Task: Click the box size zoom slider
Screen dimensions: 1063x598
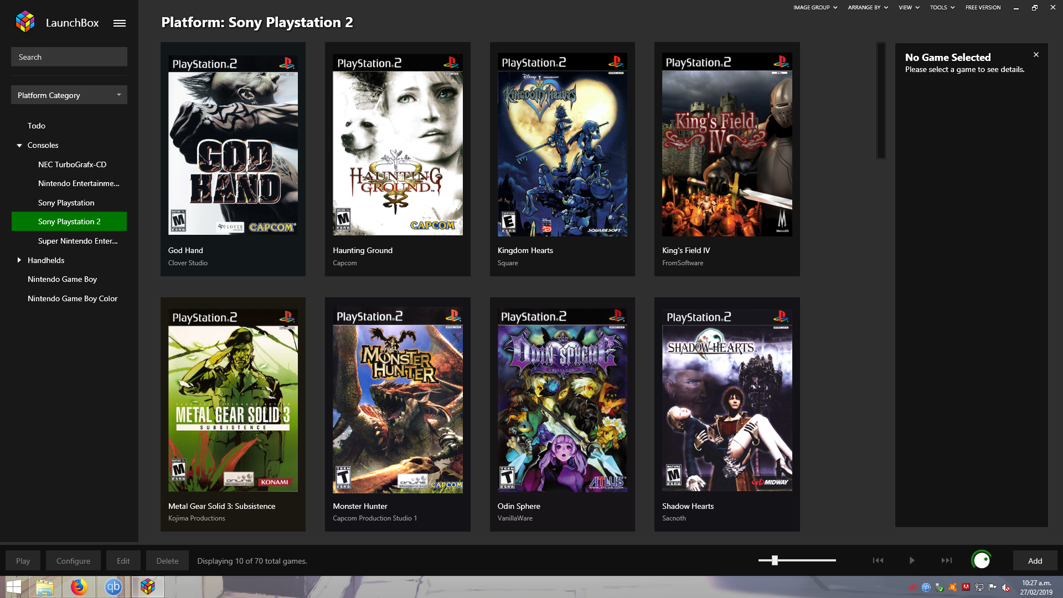Action: 797,560
